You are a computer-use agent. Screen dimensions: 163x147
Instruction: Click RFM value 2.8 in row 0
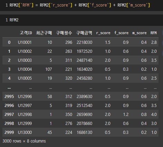pos(154,42)
